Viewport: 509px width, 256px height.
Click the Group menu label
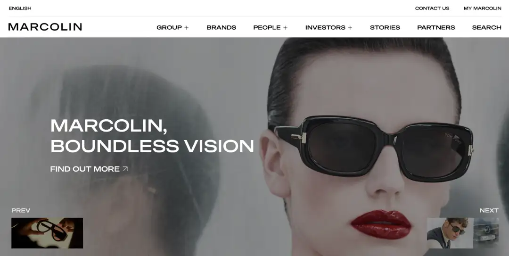pos(169,28)
